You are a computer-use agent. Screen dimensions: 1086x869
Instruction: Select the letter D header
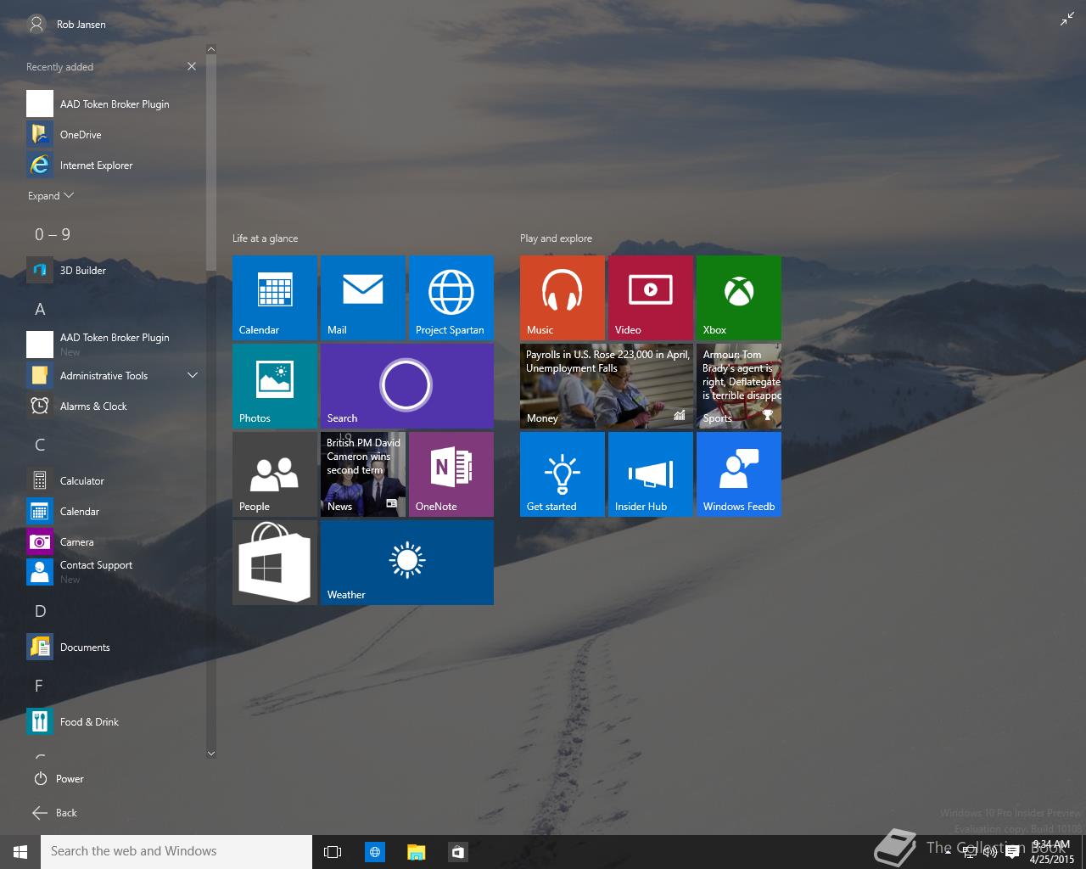point(40,612)
